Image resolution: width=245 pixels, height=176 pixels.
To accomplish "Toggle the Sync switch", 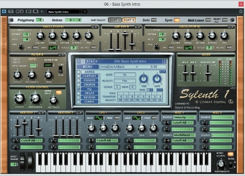I will 177,20.
